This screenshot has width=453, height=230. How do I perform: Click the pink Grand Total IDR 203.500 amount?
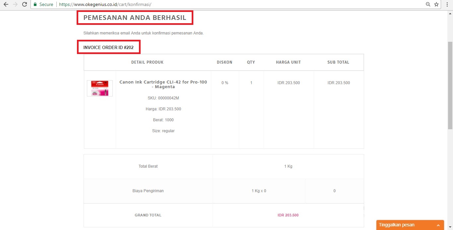click(x=288, y=215)
